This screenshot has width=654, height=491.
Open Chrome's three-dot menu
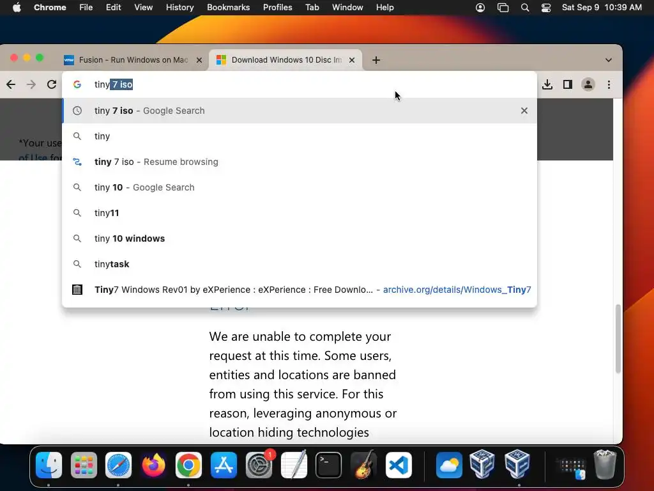609,84
